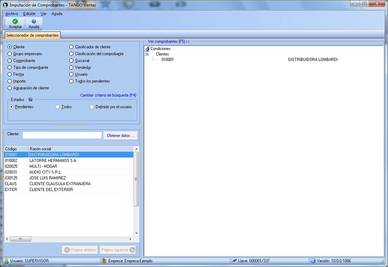Click the Condiciones root node label

pyautogui.click(x=160, y=49)
